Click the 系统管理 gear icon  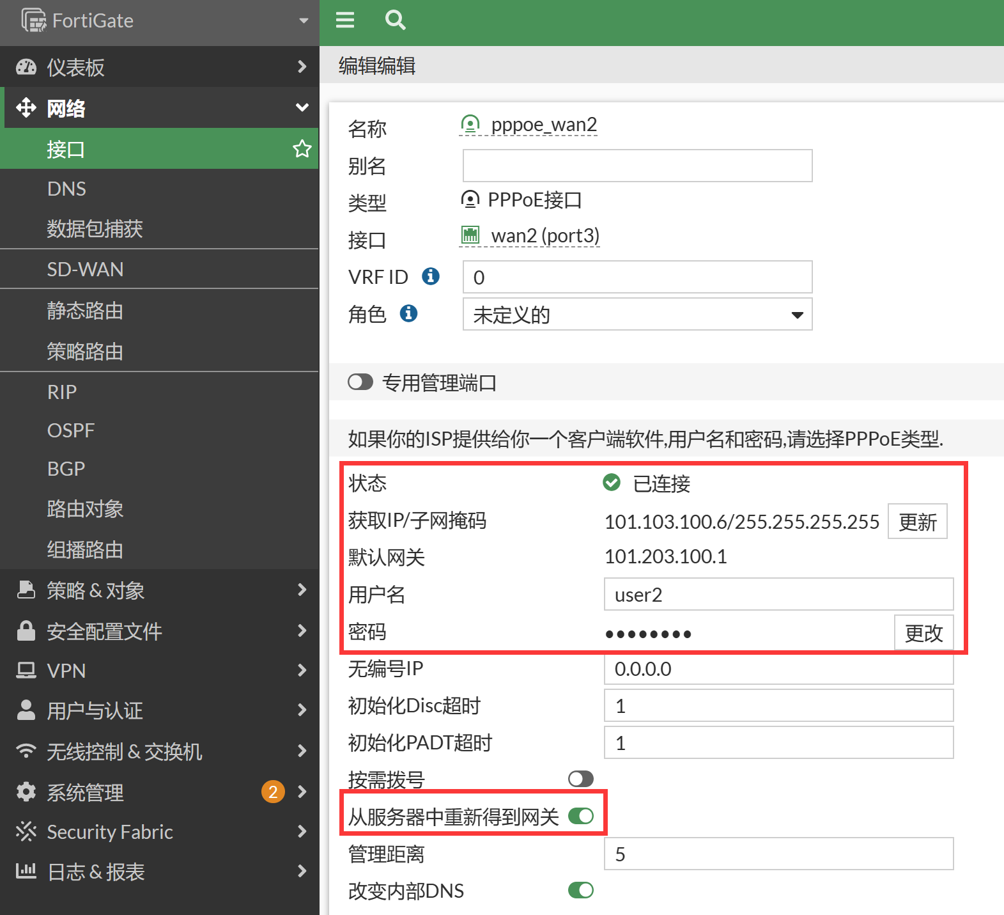coord(26,792)
